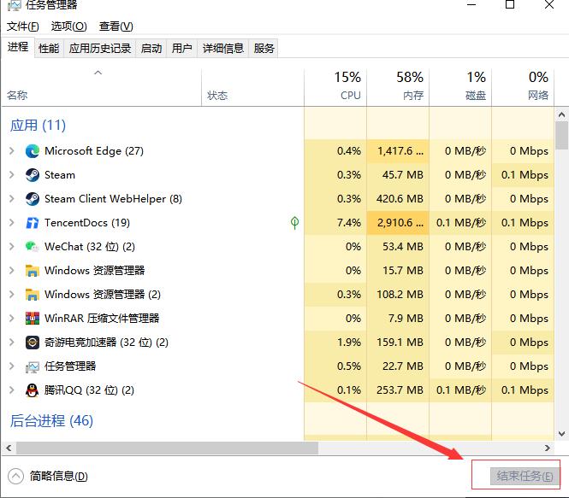
Task: Open the 文件(F) menu
Action: pos(23,26)
